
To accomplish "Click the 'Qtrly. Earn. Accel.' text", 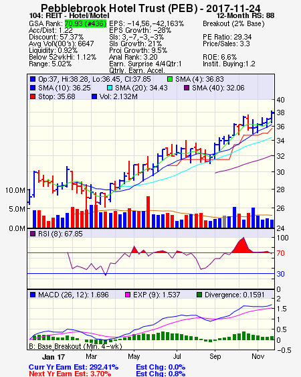I will point(137,70).
